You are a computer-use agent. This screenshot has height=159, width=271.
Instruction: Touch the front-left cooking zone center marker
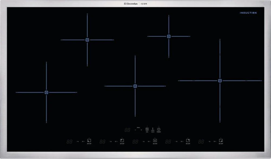(46, 92)
